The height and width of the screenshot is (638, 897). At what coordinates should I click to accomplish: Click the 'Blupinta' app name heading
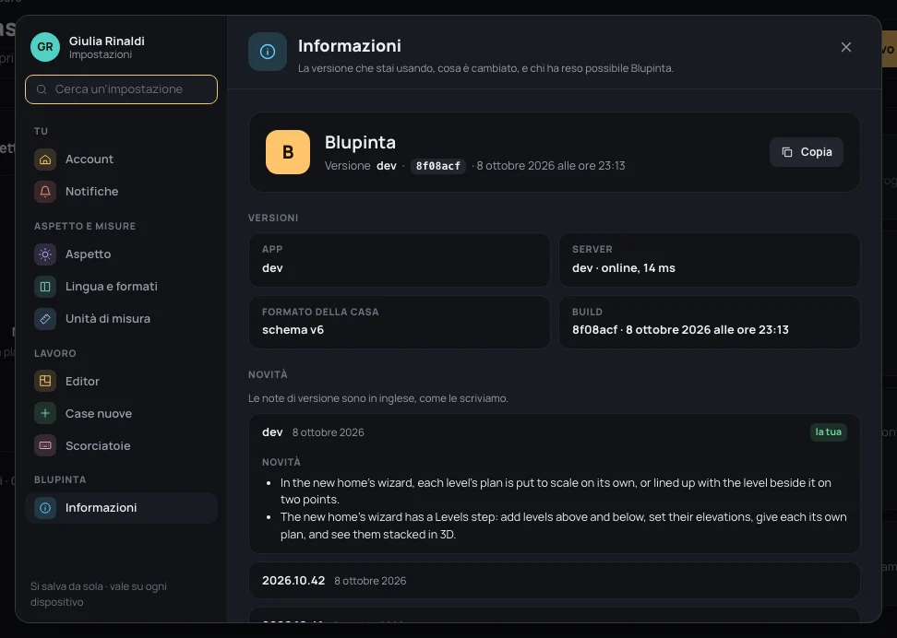[361, 142]
